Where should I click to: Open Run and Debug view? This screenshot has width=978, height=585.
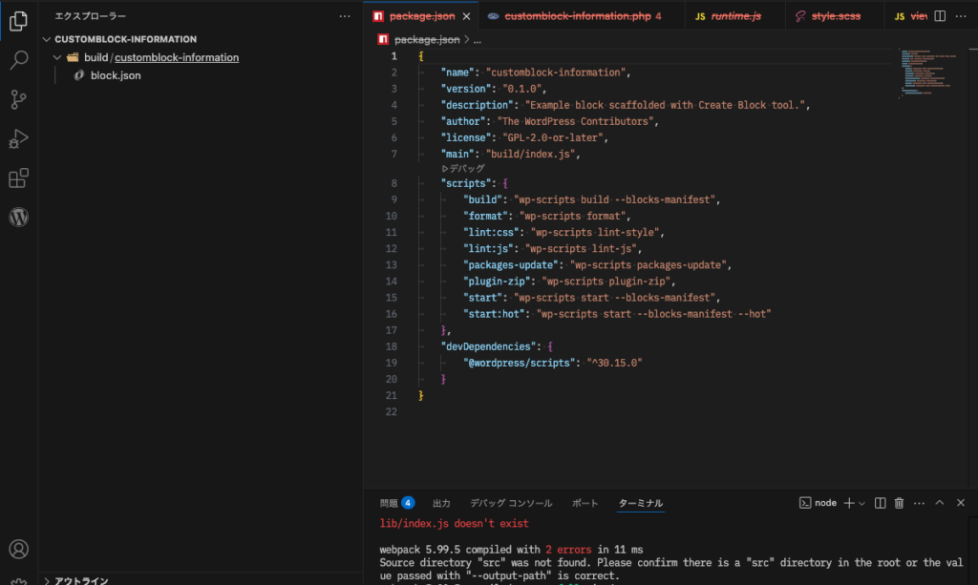(18, 139)
